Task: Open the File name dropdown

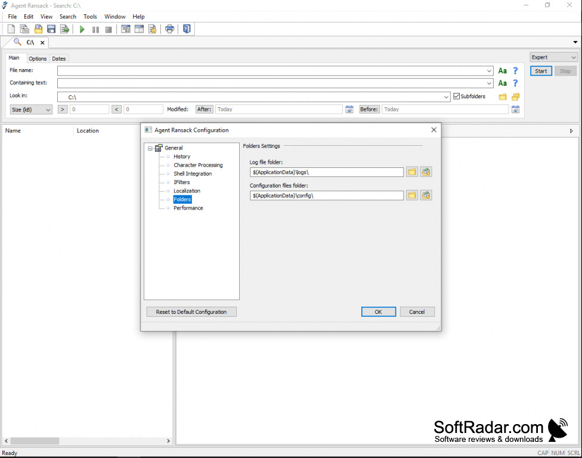Action: (489, 71)
